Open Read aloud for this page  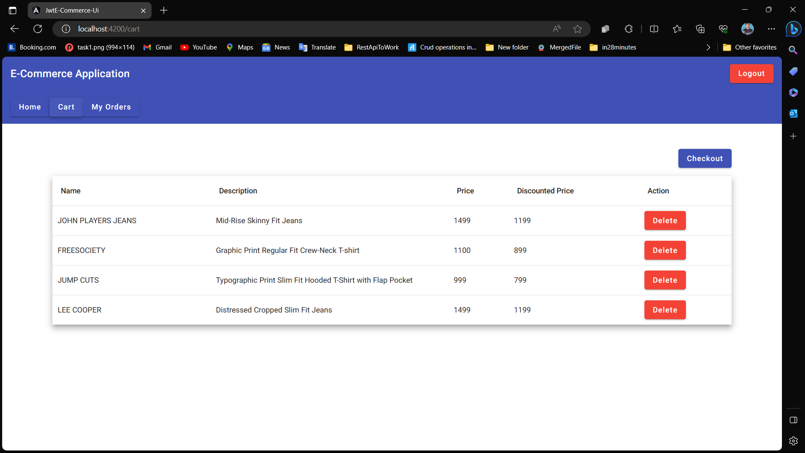[556, 29]
